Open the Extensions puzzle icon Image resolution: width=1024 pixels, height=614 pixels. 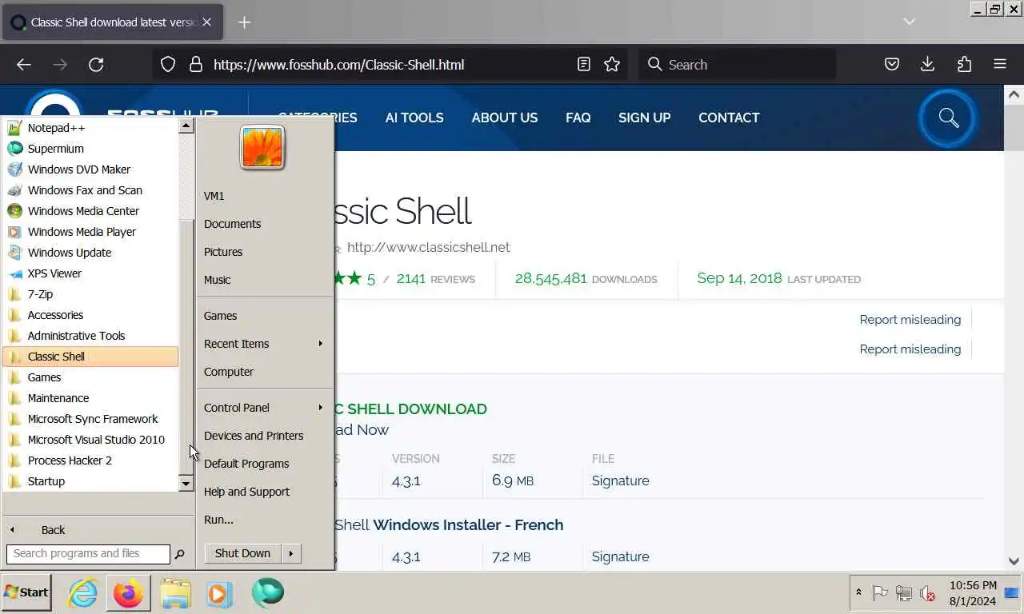[964, 65]
